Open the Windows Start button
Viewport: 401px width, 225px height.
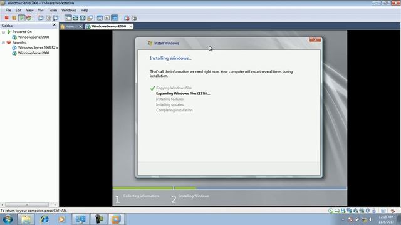[x=8, y=219]
